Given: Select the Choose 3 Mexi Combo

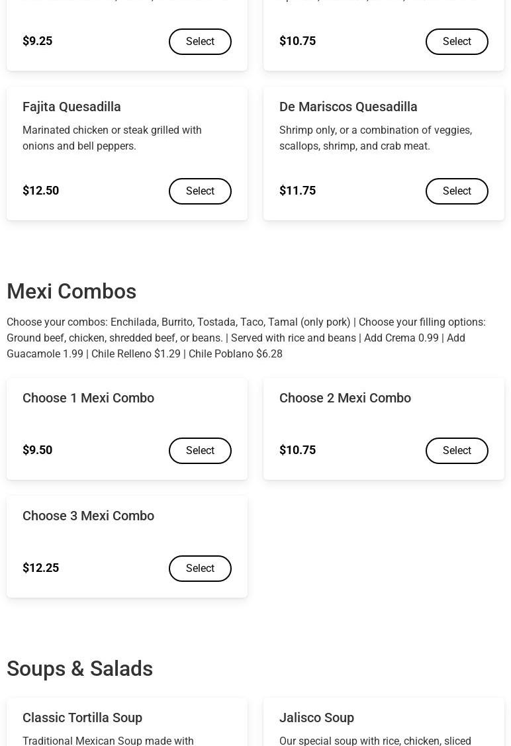Looking at the screenshot, I should 200,568.
